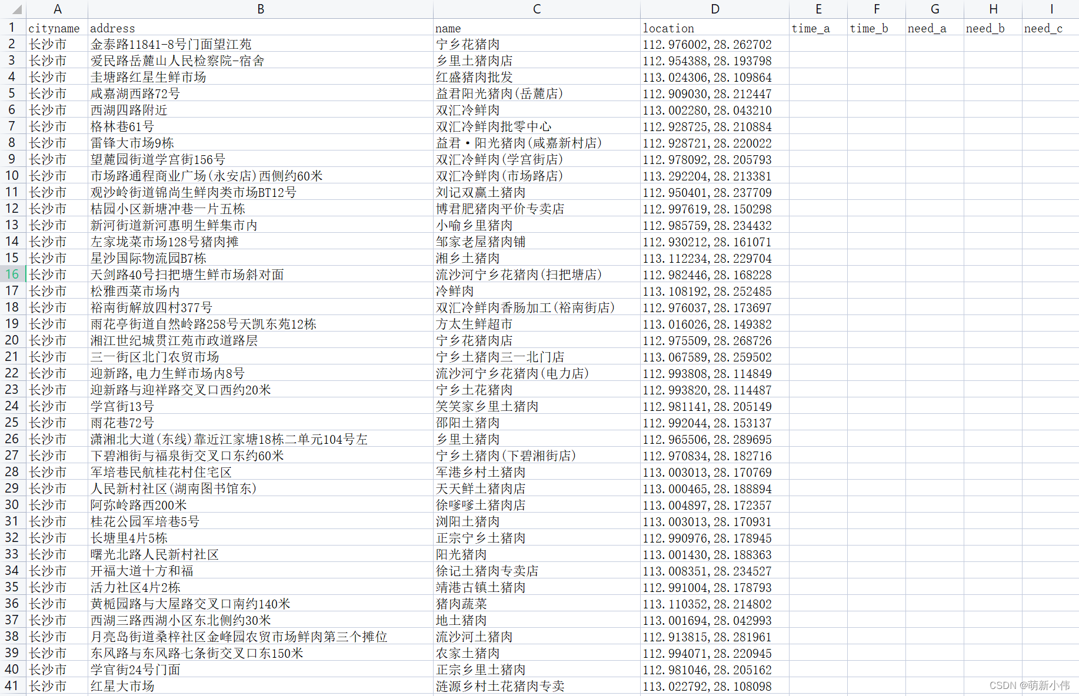Select column I header

point(1051,9)
